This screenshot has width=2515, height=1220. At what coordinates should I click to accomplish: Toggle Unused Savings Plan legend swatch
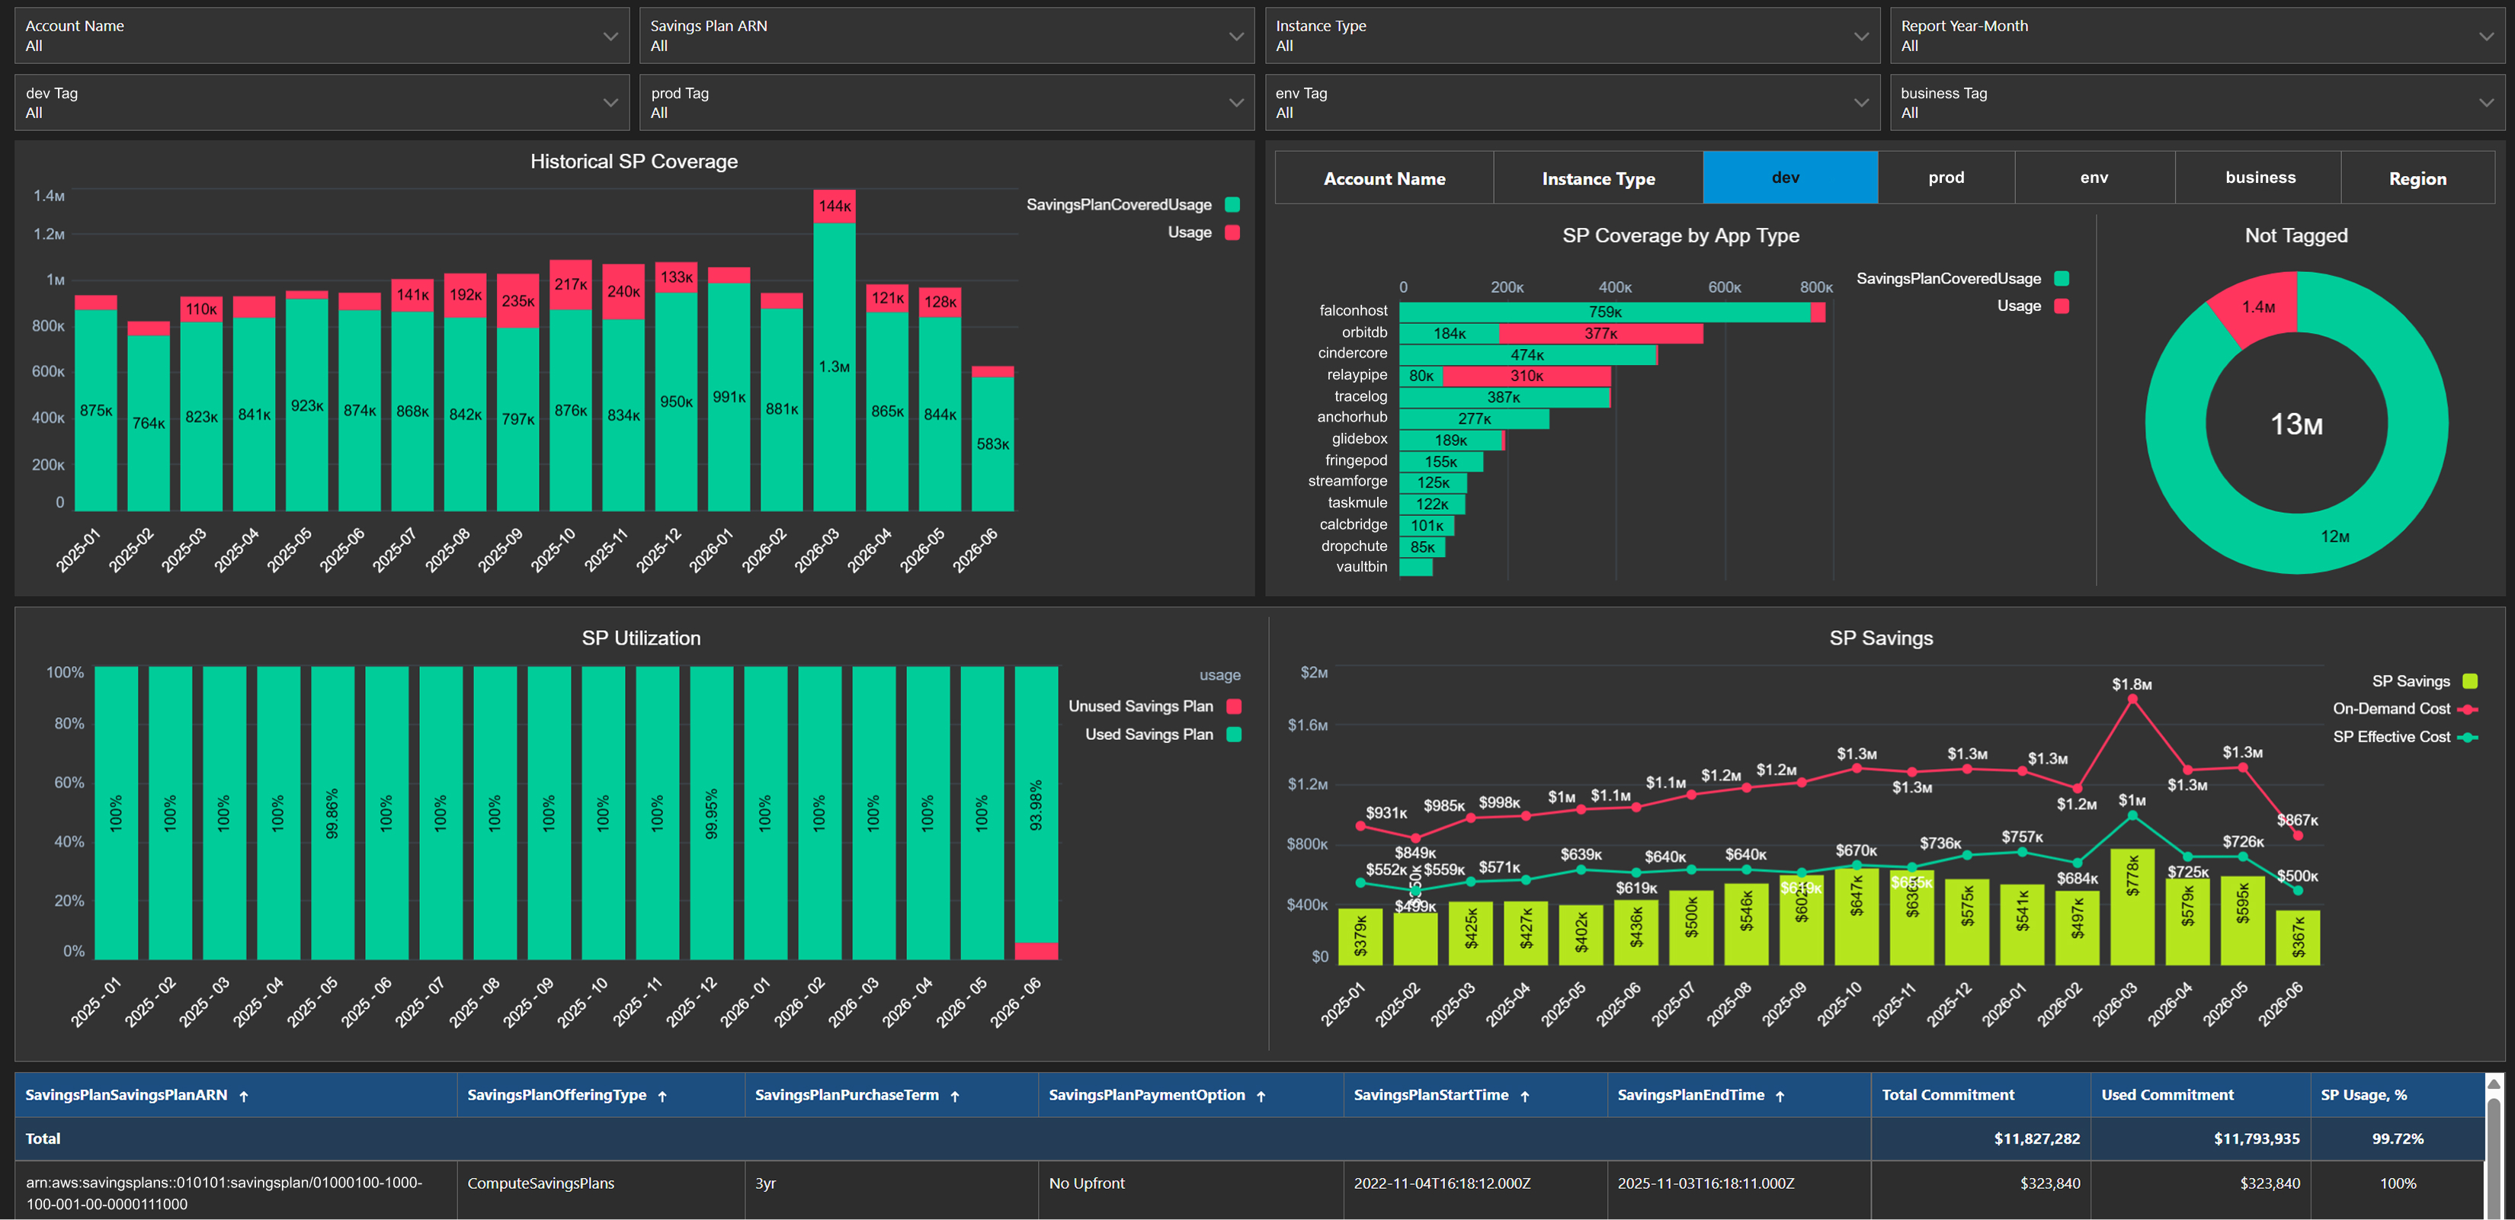pos(1233,706)
